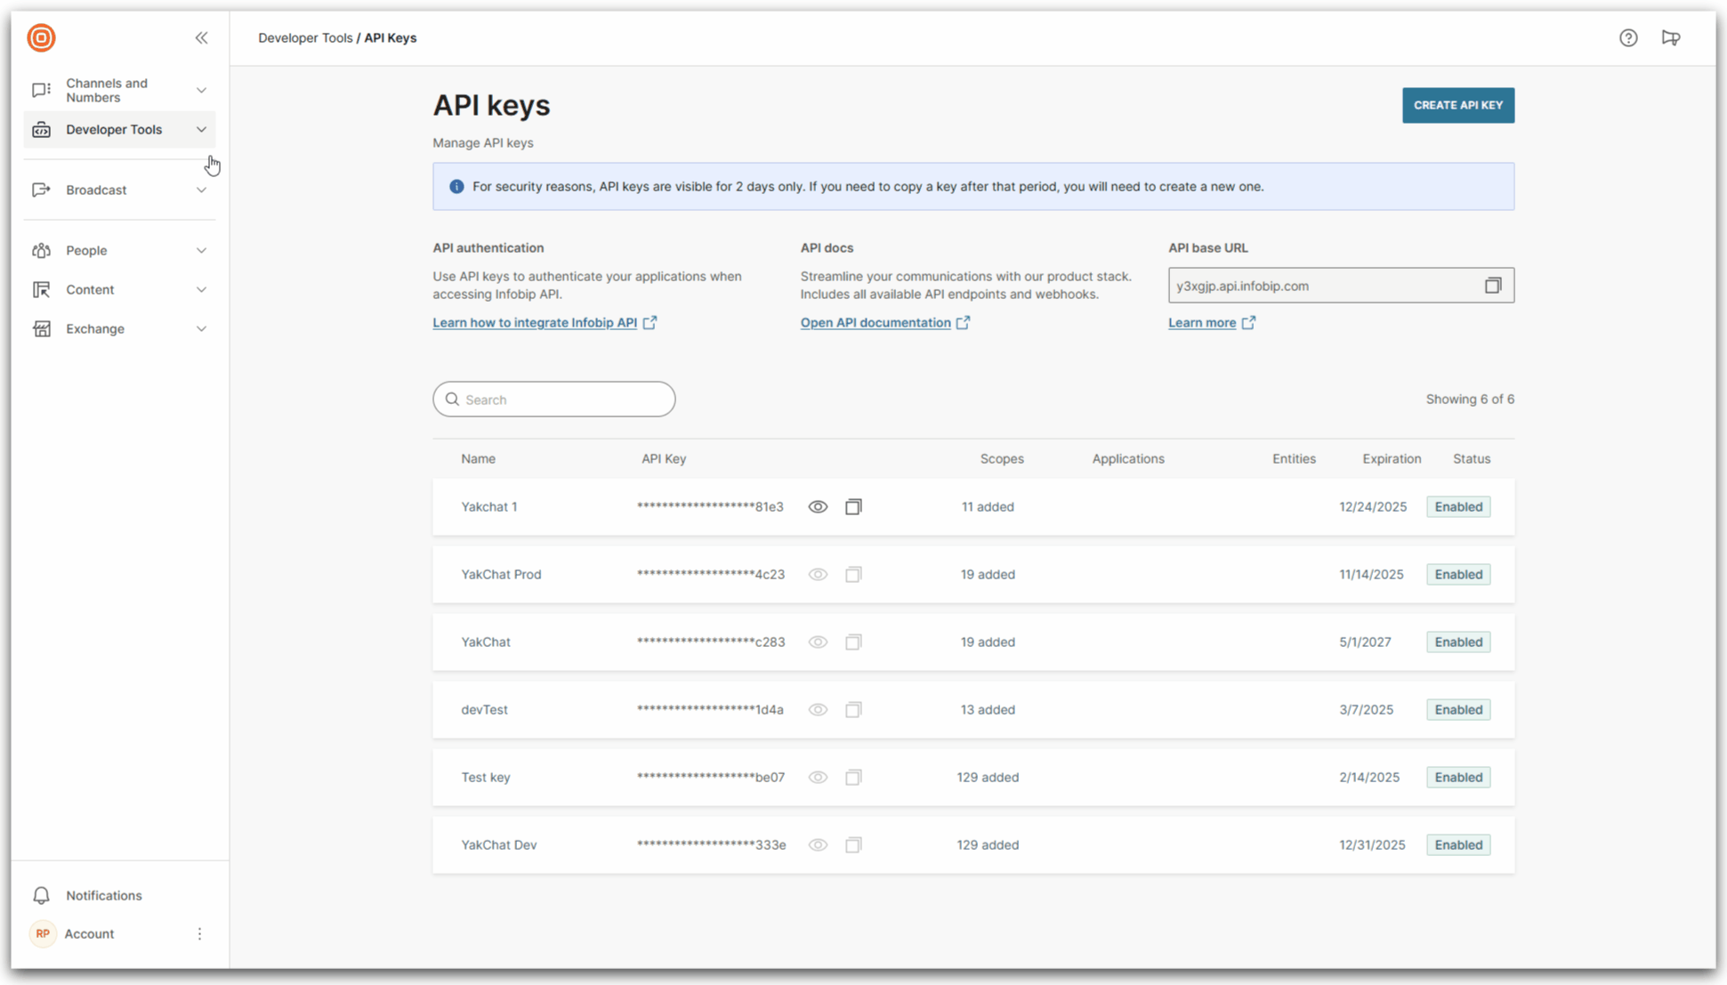1727x985 pixels.
Task: Click the API base URL field
Action: point(1341,286)
